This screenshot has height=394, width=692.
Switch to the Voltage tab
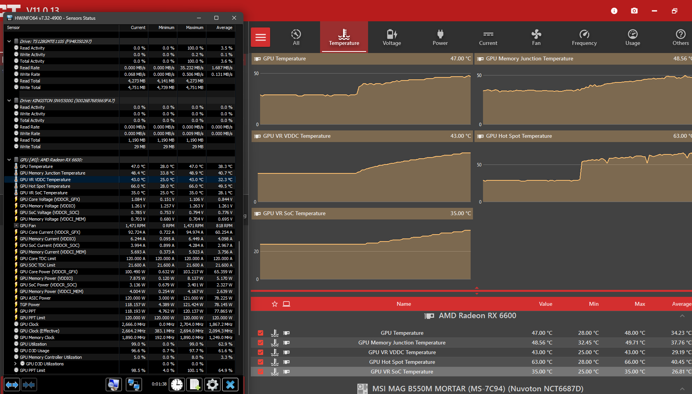pyautogui.click(x=392, y=37)
